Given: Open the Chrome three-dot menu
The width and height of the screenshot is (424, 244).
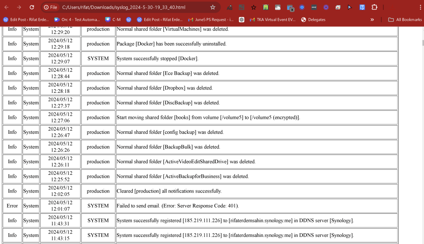Looking at the screenshot, I should point(420,7).
